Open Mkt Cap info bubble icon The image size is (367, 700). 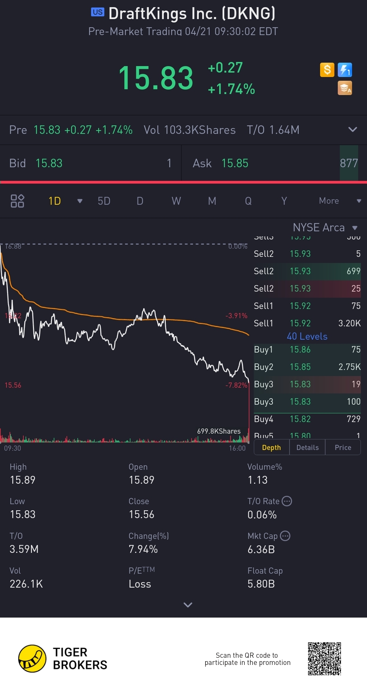[x=285, y=536]
